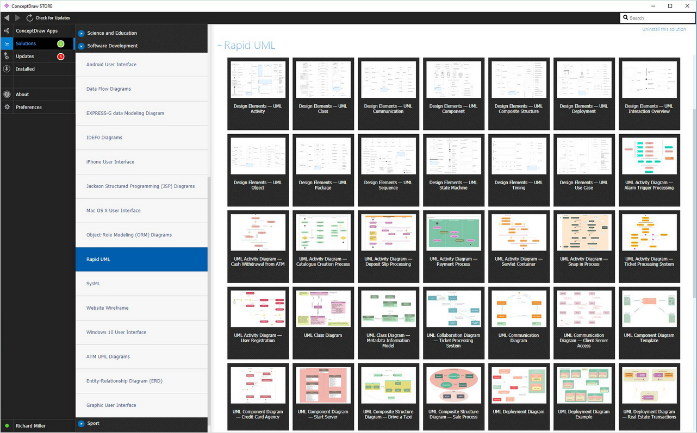Screen dimensions: 697x433
Task: Open UML Class Diagram thumbnail
Action: click(x=323, y=309)
